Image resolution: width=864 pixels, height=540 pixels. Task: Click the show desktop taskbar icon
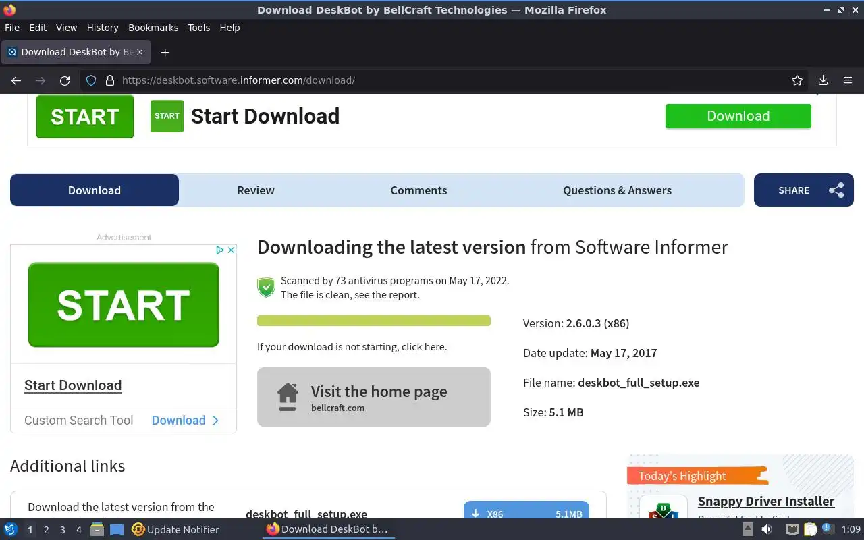(x=117, y=530)
